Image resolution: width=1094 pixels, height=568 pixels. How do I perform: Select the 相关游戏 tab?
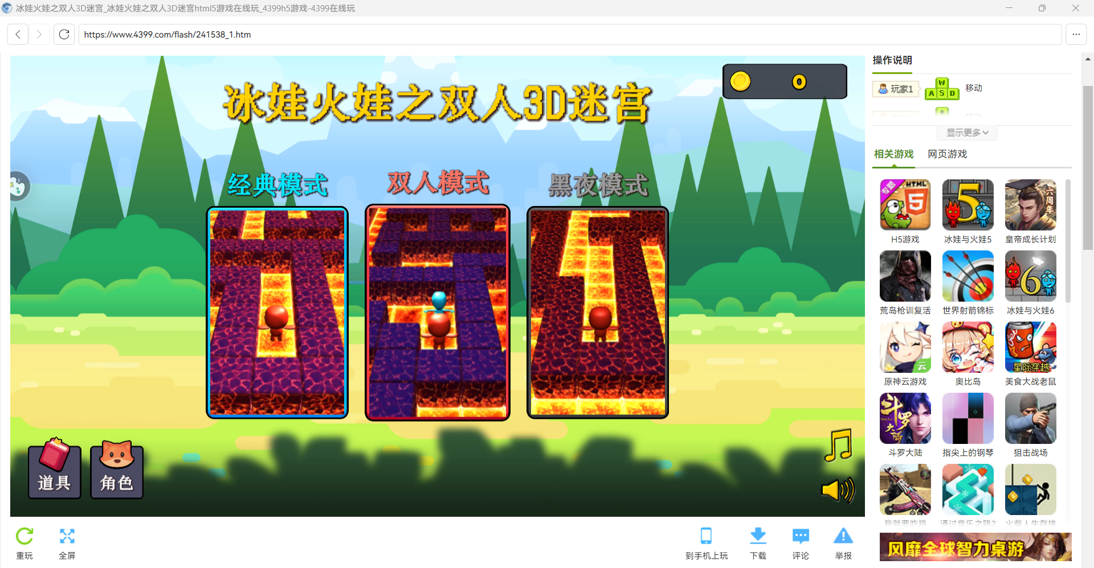point(893,154)
